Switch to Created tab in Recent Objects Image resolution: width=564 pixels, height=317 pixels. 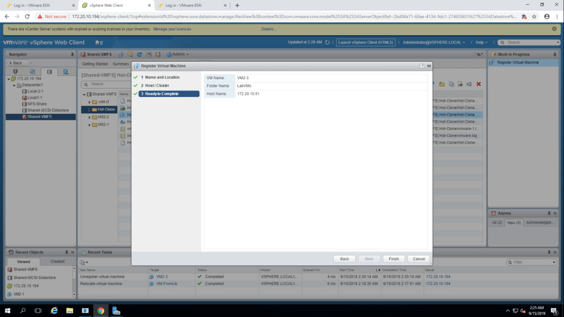[57, 261]
